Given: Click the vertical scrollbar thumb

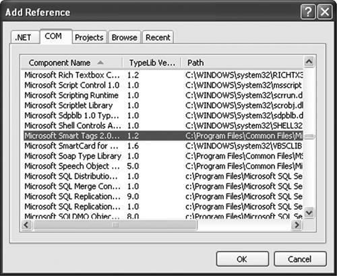Looking at the screenshot, I should (x=309, y=136).
